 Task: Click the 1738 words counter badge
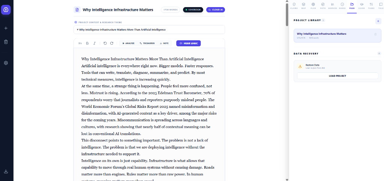[171, 10]
